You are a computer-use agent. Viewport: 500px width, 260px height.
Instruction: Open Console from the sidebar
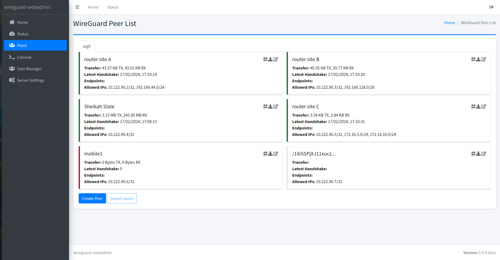point(24,57)
